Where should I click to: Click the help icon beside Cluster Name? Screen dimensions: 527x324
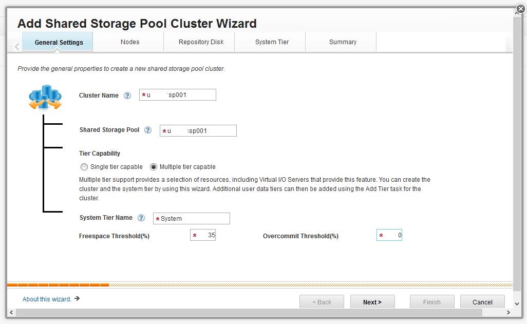coord(127,96)
